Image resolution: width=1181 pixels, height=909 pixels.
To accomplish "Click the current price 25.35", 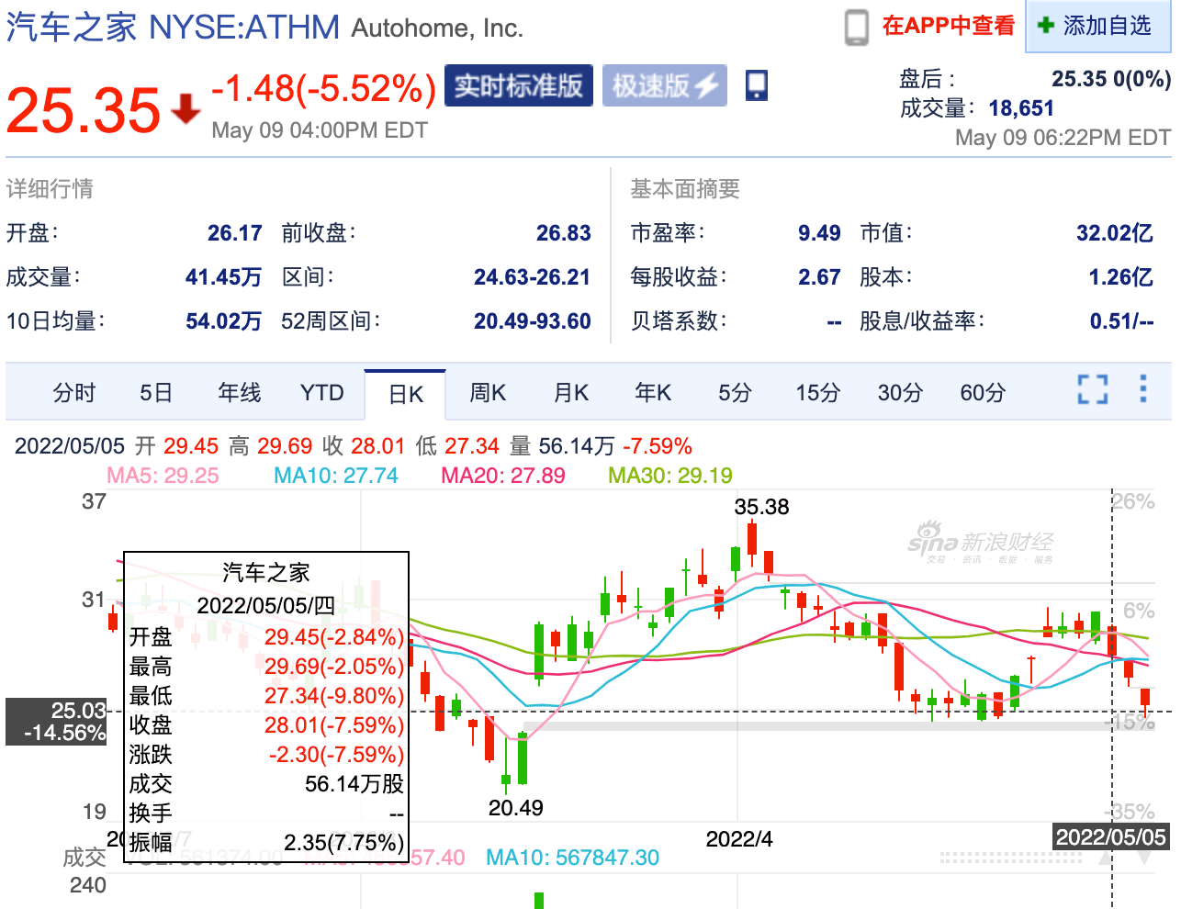I will click(84, 110).
